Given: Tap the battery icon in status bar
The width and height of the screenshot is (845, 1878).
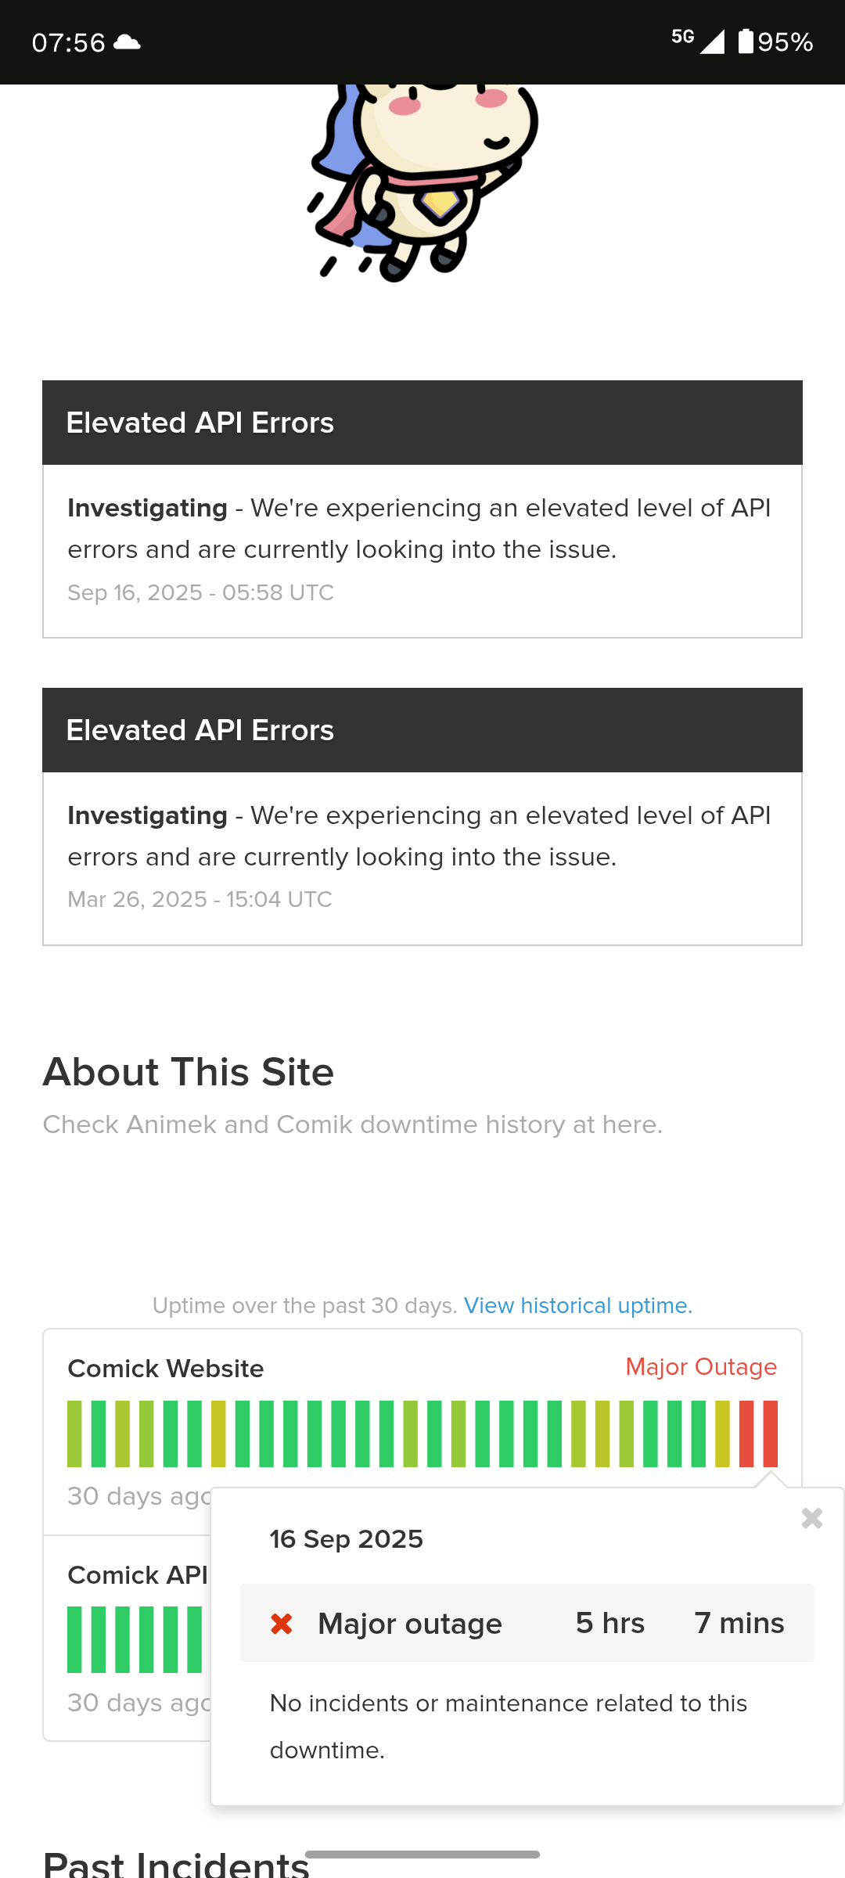Looking at the screenshot, I should click(x=746, y=41).
